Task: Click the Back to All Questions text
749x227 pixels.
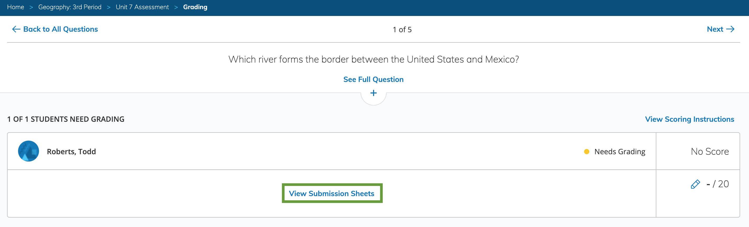Action: tap(60, 29)
